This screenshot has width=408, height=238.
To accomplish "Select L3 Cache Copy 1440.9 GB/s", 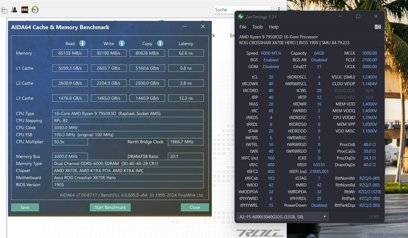I will pyautogui.click(x=147, y=98).
